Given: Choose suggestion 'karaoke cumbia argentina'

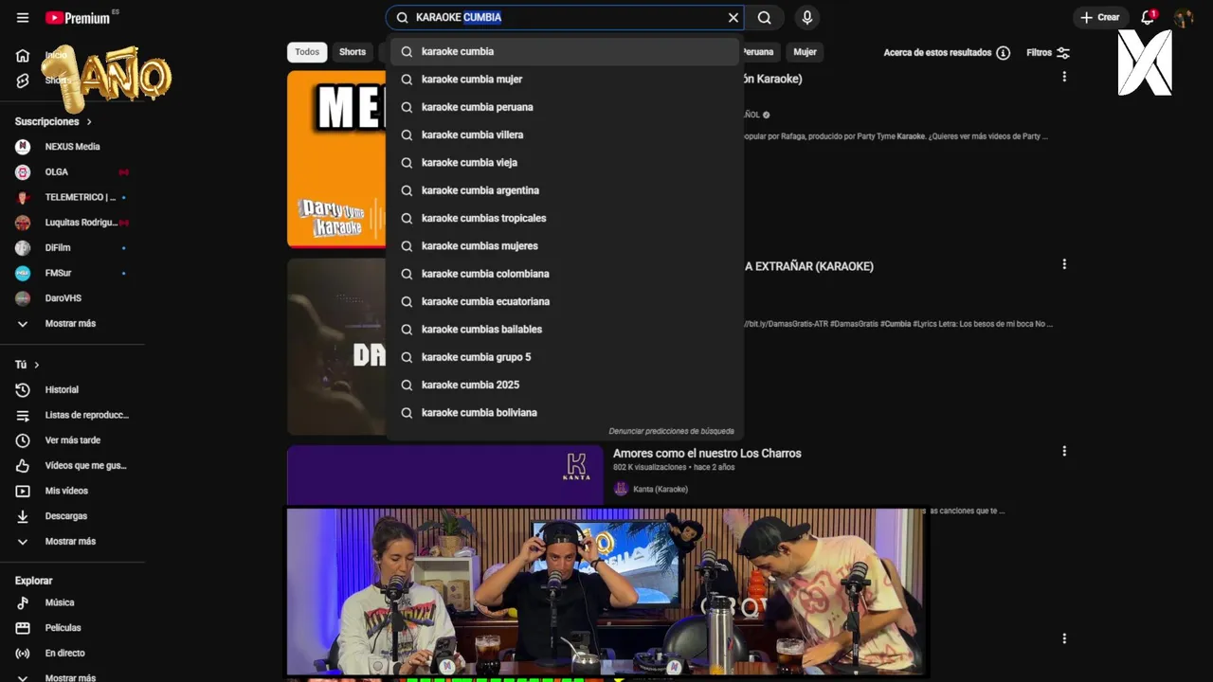Looking at the screenshot, I should [565, 190].
